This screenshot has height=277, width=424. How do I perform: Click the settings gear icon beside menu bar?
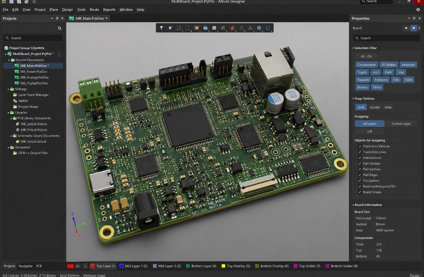418,9
